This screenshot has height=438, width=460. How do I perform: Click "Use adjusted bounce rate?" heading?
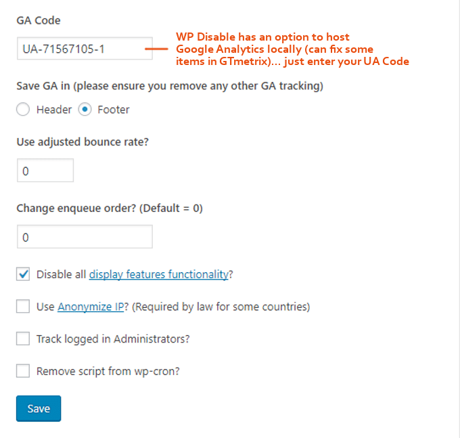pos(83,142)
